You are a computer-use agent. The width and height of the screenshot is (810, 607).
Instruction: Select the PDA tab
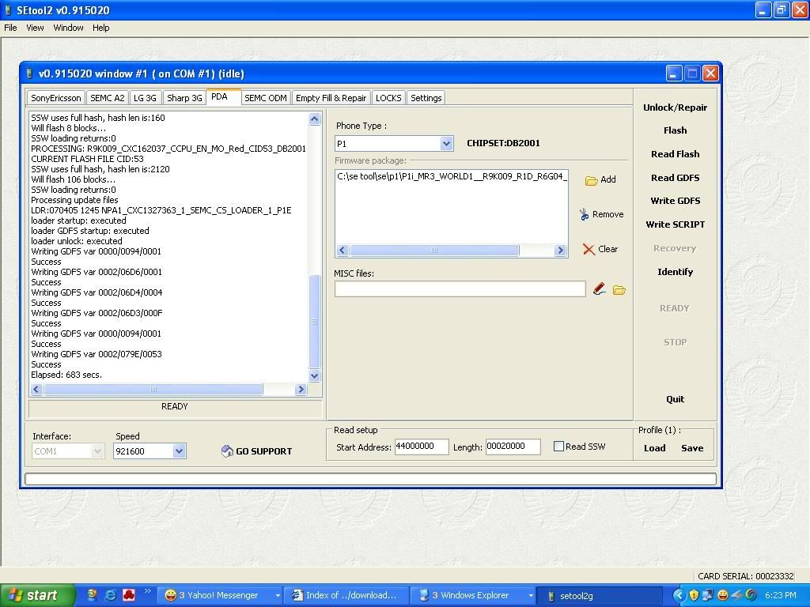click(222, 97)
